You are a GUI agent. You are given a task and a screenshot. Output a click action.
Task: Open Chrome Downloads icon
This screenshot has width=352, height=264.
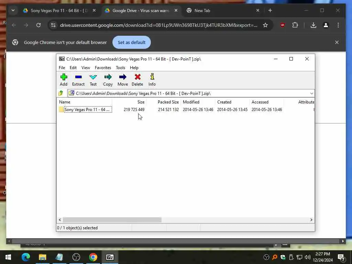(313, 25)
